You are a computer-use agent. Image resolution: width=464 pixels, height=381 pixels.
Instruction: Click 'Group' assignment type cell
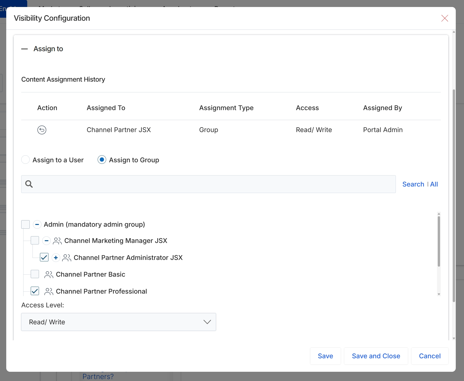click(209, 130)
